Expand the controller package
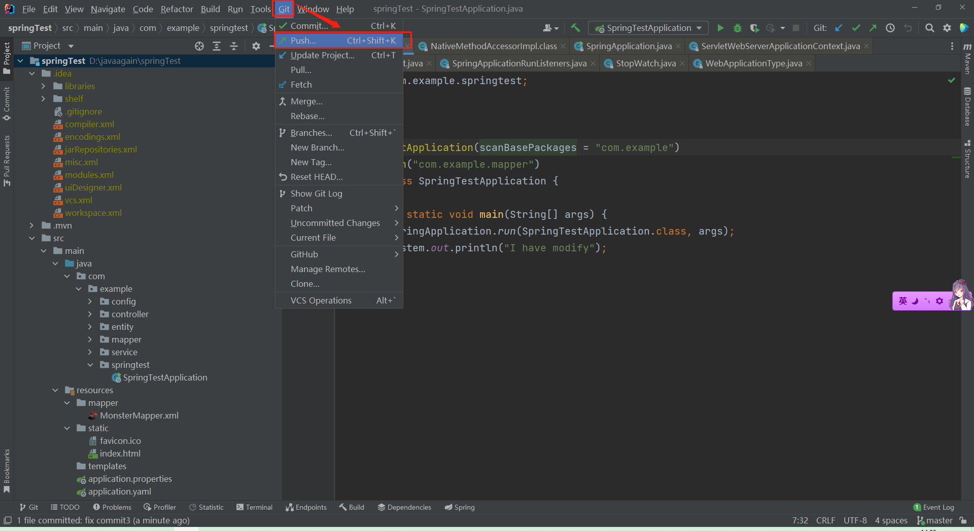This screenshot has width=974, height=531. click(x=90, y=314)
